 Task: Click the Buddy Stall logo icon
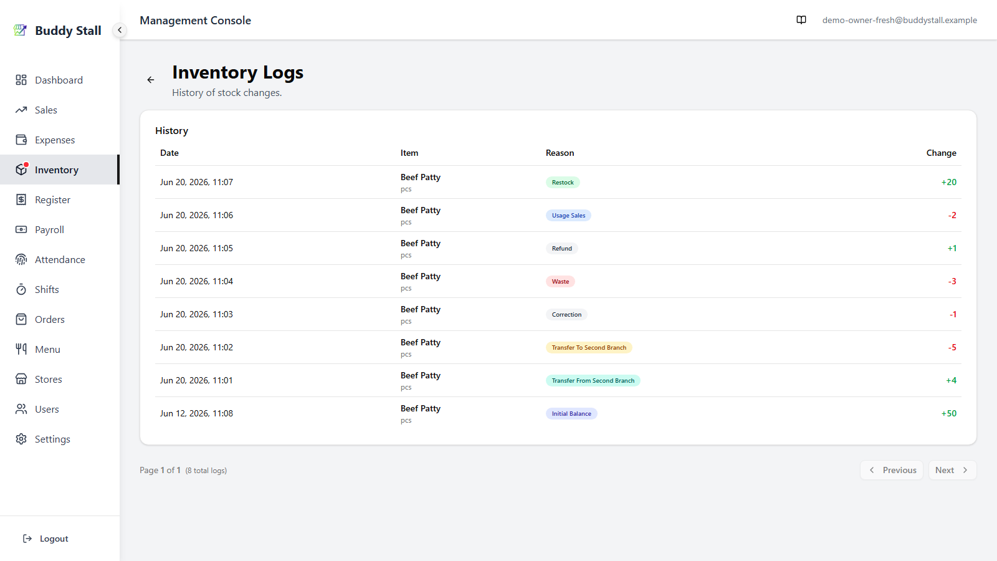click(x=21, y=30)
